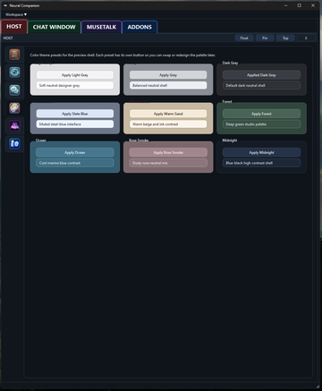This screenshot has width=322, height=391.
Task: Apply the Gray theme preset
Action: [x=168, y=75]
